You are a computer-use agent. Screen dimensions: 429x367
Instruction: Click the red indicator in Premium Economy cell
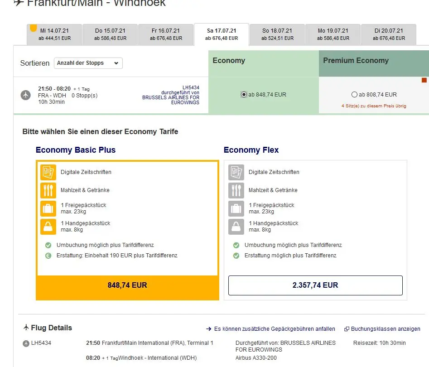424,80
